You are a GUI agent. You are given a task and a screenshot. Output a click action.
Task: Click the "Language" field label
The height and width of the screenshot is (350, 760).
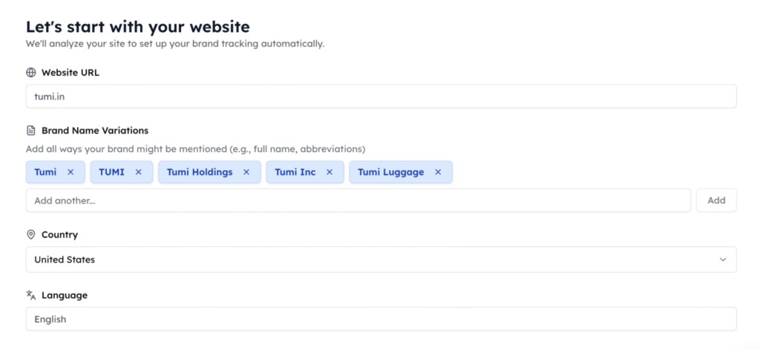tap(65, 295)
